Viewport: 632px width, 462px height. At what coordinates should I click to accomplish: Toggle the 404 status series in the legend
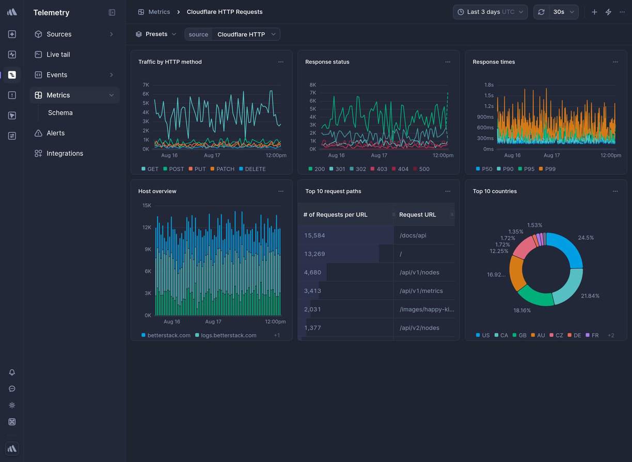pyautogui.click(x=400, y=169)
